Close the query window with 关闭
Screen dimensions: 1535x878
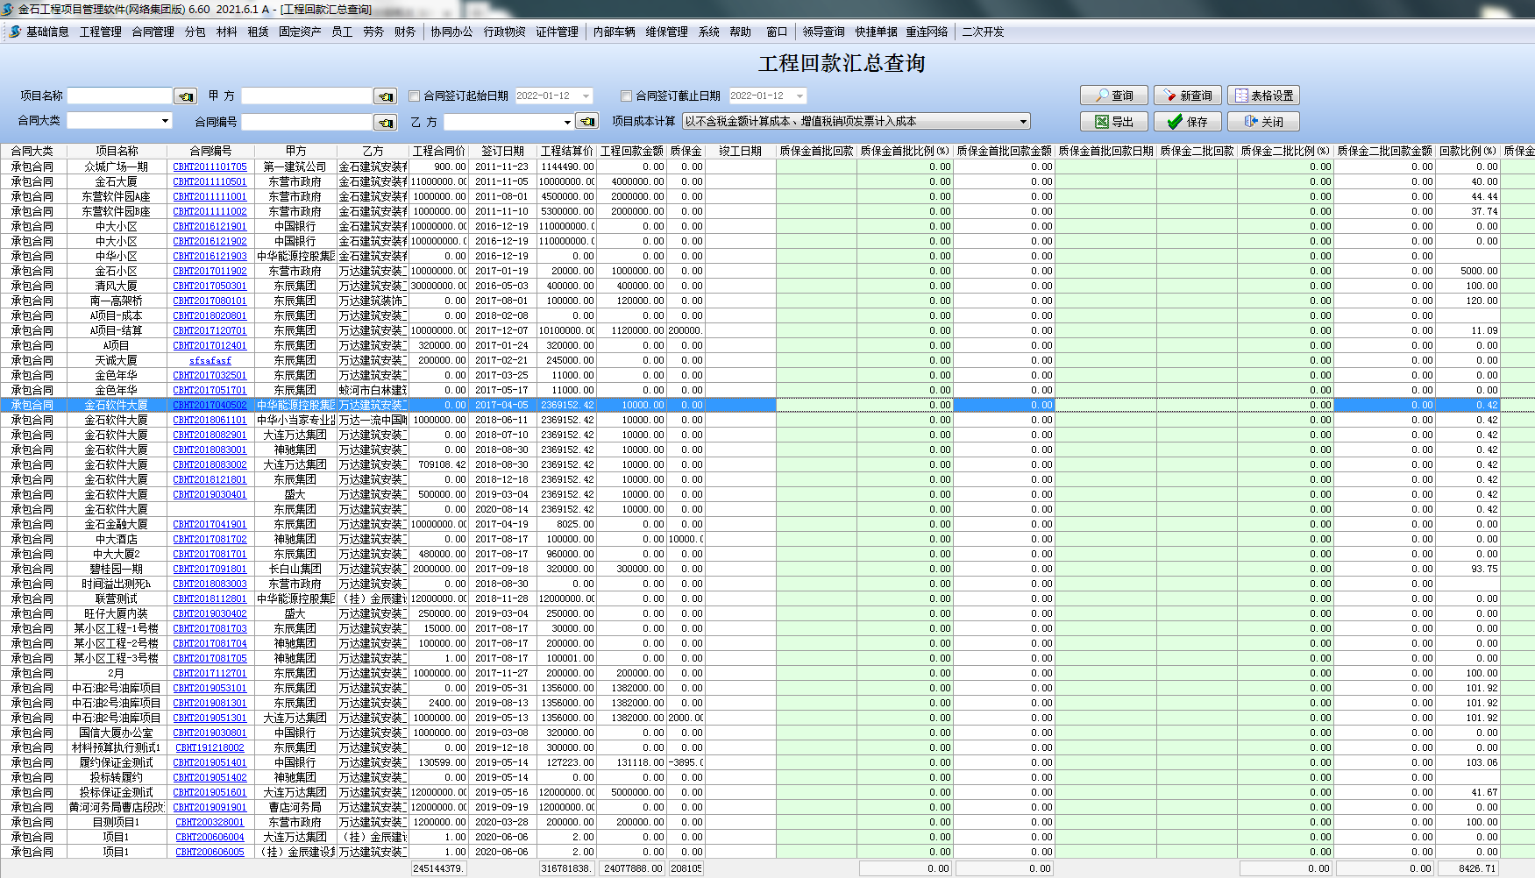pos(1262,122)
